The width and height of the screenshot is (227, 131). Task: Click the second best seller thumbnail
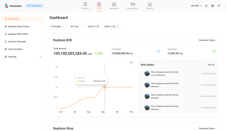[x=147, y=85]
